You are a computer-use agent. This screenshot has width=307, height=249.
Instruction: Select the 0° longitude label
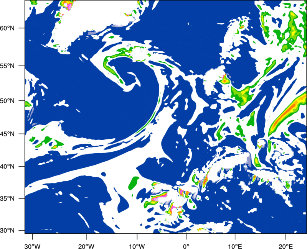(x=186, y=246)
